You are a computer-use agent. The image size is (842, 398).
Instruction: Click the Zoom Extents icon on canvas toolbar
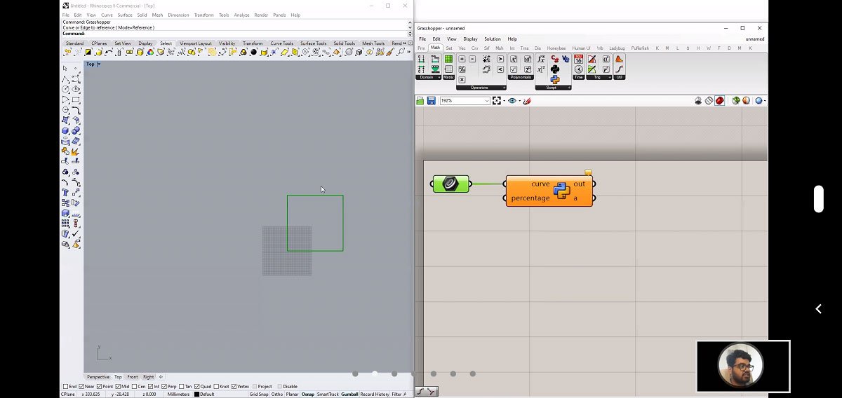click(497, 101)
